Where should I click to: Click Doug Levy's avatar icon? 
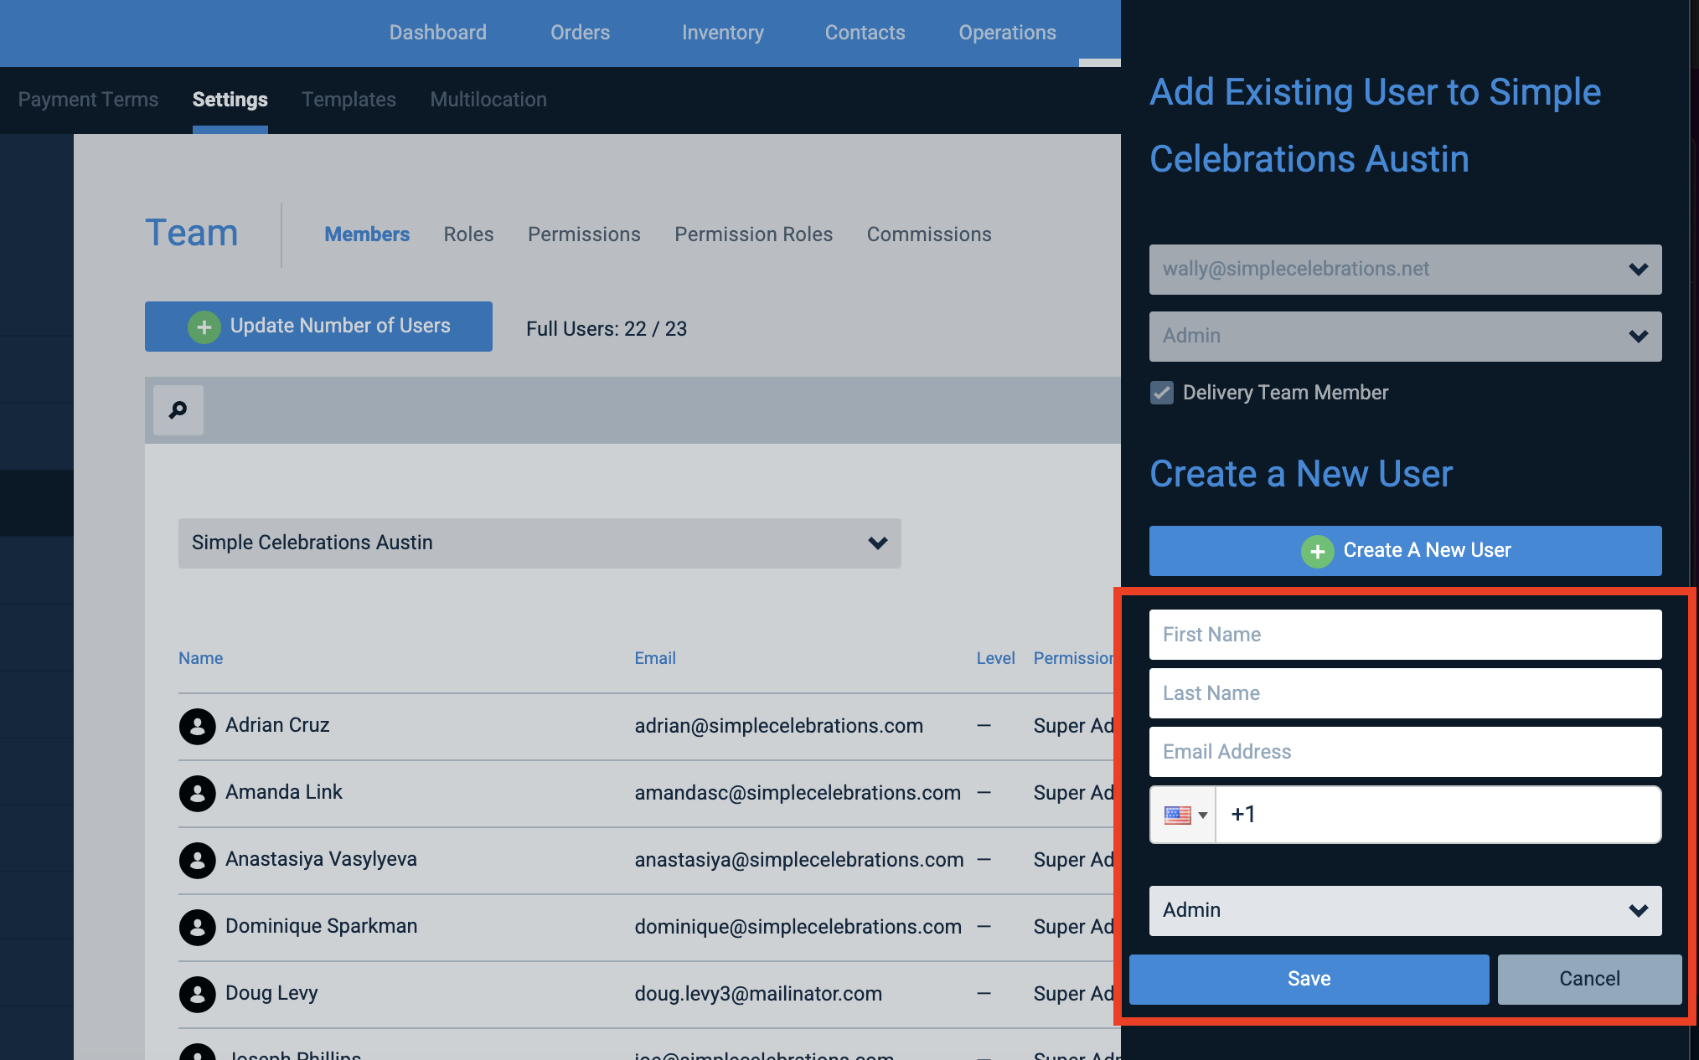click(x=198, y=994)
